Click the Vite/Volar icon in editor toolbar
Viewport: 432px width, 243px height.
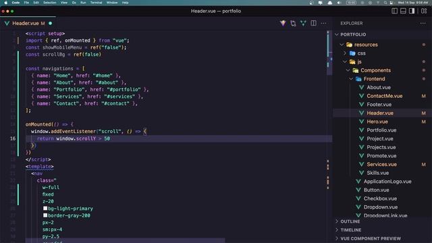point(283,23)
